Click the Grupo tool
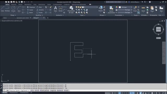This screenshot has width=167, height=94. (135, 9)
